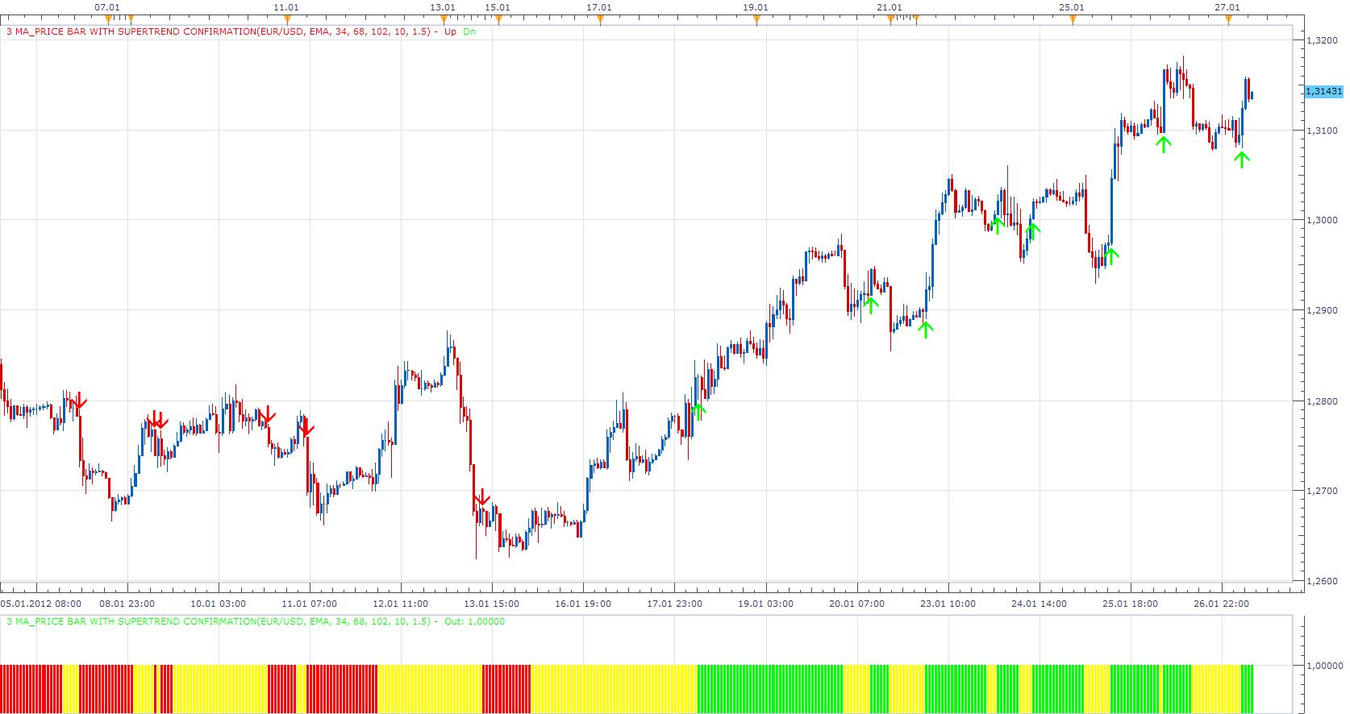Click the 1,2900 price axis label

click(1323, 310)
